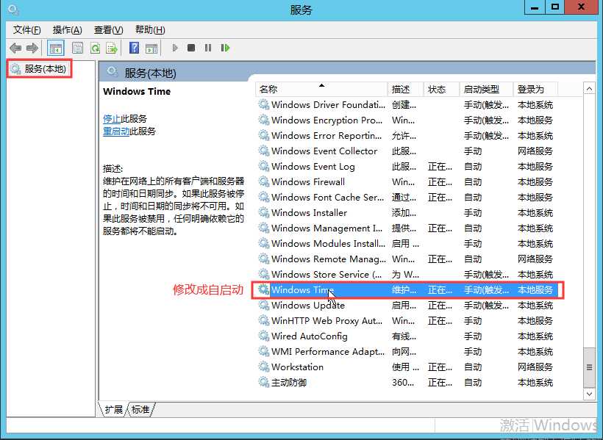Click the Services window title bar icon
603x440 pixels.
13,10
